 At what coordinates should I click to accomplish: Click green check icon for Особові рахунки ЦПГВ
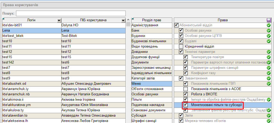click(269, 36)
